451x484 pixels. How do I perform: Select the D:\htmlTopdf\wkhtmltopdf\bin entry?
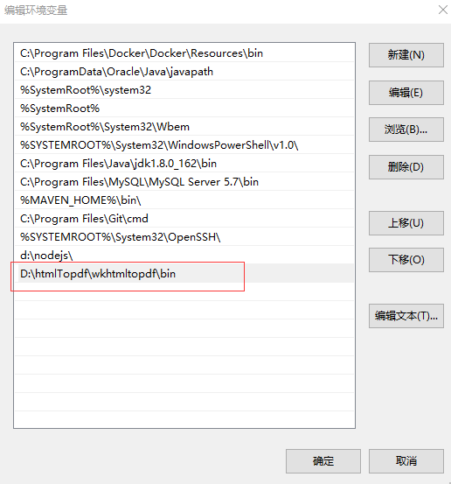coord(184,273)
